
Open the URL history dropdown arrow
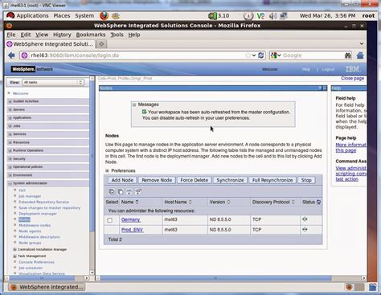(254, 55)
